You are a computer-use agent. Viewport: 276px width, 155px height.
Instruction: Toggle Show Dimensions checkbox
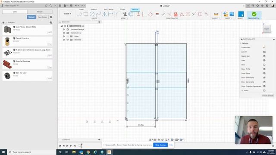pos(264,77)
